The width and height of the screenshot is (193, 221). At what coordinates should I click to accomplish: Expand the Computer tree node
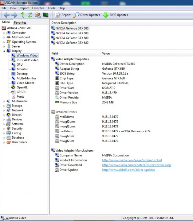tap(4, 33)
